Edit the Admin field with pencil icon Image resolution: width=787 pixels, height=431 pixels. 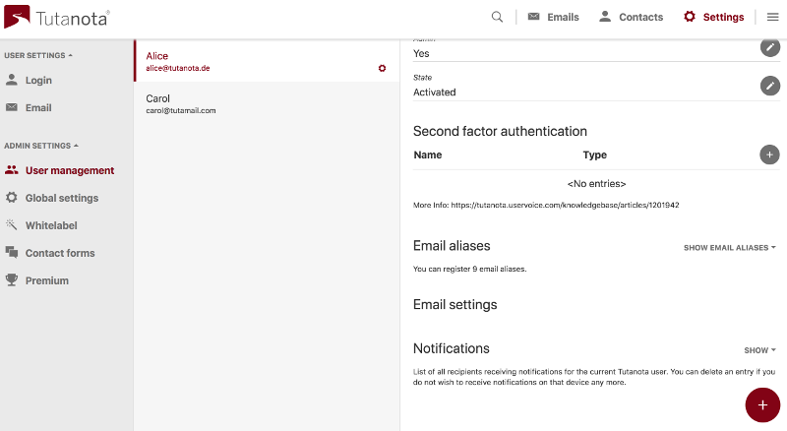pos(770,47)
